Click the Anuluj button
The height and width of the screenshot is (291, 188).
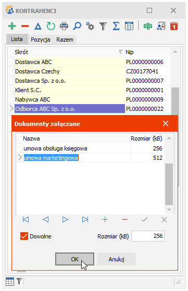116,259
